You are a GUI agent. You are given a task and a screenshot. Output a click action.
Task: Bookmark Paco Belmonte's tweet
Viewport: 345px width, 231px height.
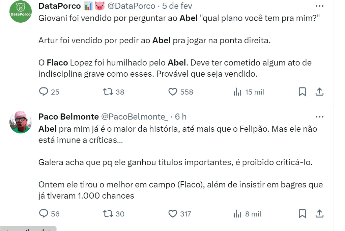[303, 214]
